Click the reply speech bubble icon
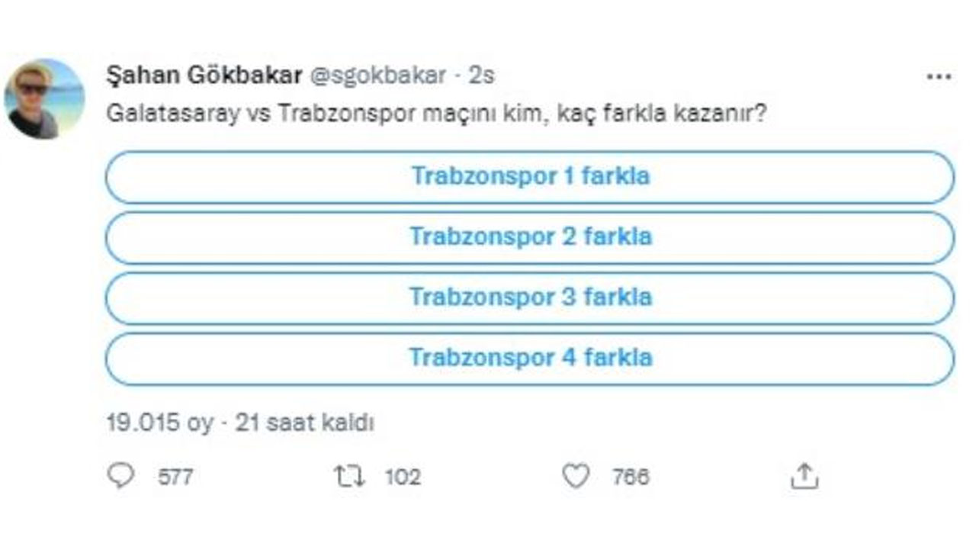Image resolution: width=976 pixels, height=537 pixels. click(x=120, y=477)
